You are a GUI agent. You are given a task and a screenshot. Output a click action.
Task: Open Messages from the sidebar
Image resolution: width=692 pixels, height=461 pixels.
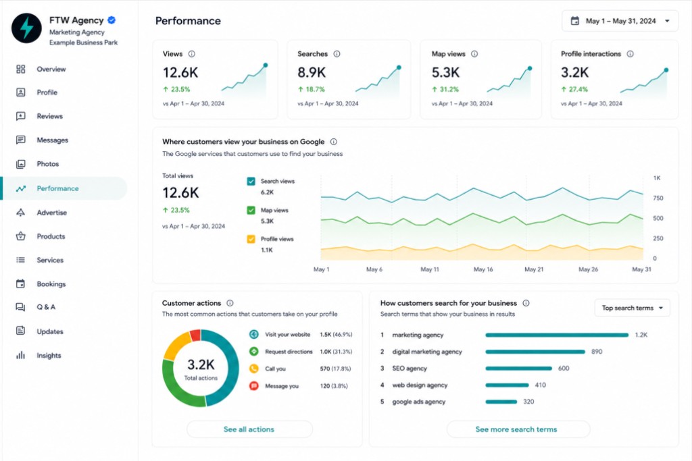(53, 140)
